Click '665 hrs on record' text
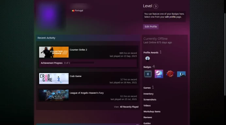The width and height of the screenshot is (226, 125). click(128, 53)
